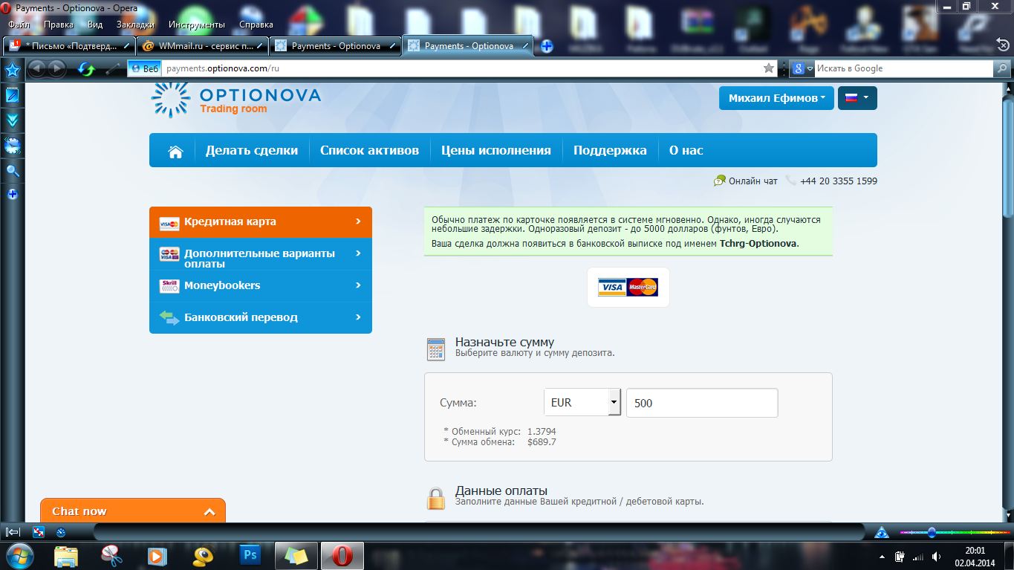
Task: Go back with the browser back arrow
Action: click(x=37, y=68)
